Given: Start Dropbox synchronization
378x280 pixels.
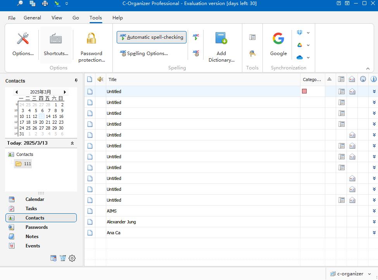Looking at the screenshot, I should (299, 33).
